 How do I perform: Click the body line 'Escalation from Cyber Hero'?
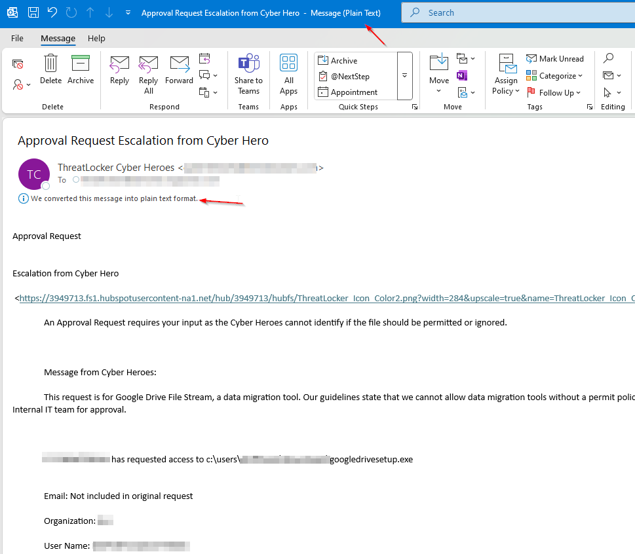pos(66,274)
